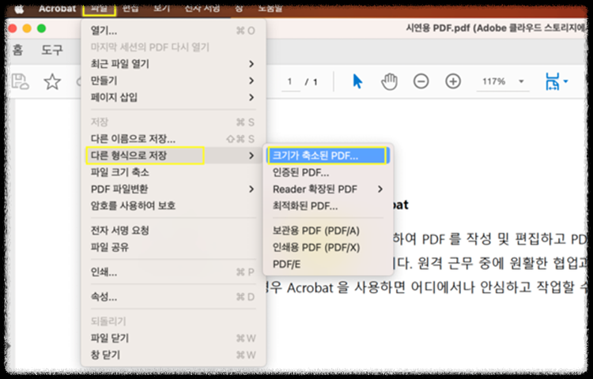Image resolution: width=593 pixels, height=379 pixels.
Task: Choose 창 닫기
Action: [173, 355]
